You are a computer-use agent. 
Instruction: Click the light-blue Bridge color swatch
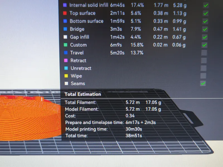(65, 29)
